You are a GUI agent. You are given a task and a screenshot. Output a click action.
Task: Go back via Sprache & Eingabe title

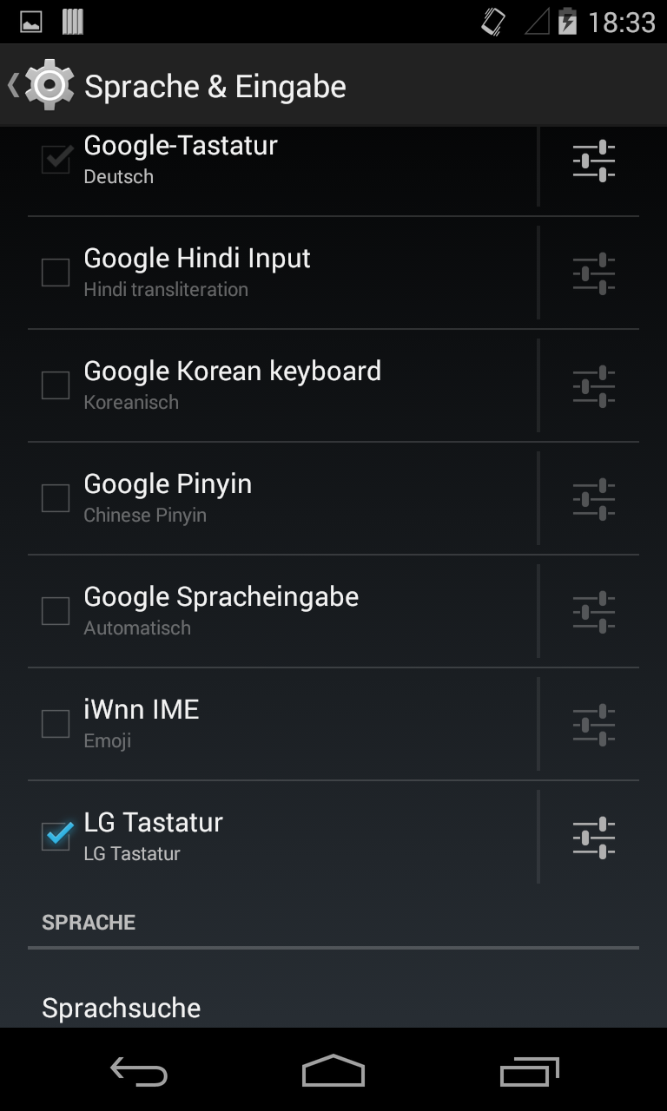click(215, 87)
